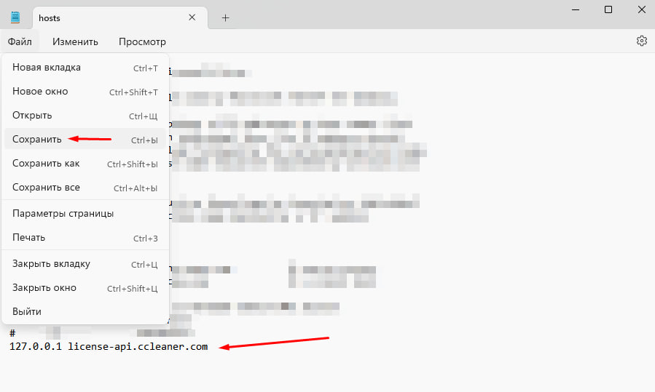Click Сохранить to save the file
Viewport: 655px width, 392px height.
pyautogui.click(x=85, y=140)
